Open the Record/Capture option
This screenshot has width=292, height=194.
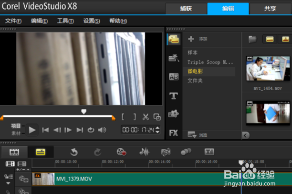121,152
